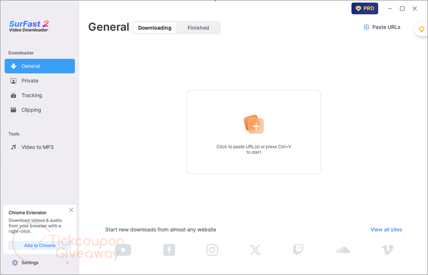Close the Chrome Extension promo card
Viewport: 428px width, 275px height.
pos(71,210)
